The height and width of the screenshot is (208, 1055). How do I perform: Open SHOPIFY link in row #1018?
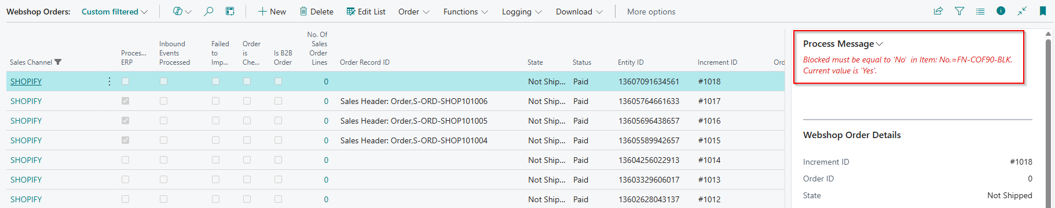pos(26,81)
